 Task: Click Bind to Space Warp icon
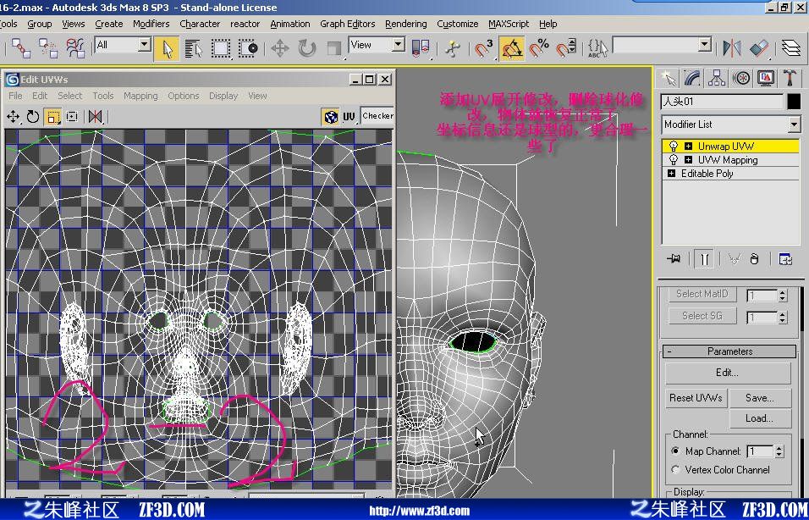point(76,48)
